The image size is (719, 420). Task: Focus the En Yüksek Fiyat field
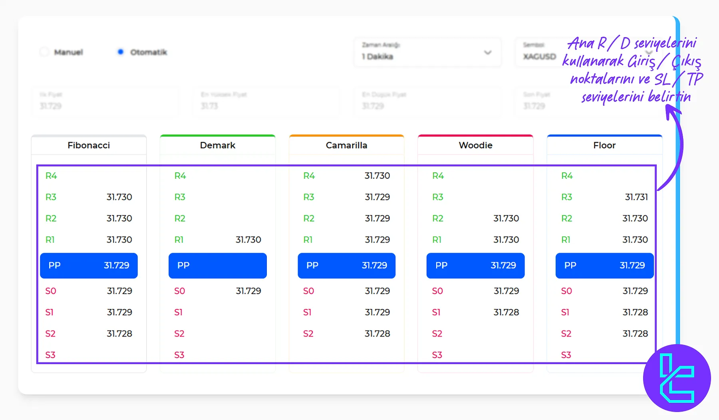266,101
